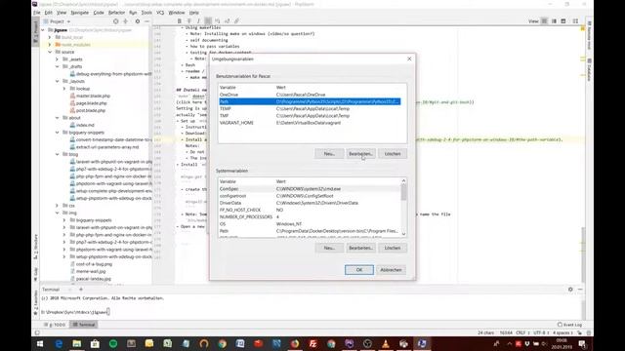Show preview only view mode
625x351 pixels.
[x=563, y=21]
